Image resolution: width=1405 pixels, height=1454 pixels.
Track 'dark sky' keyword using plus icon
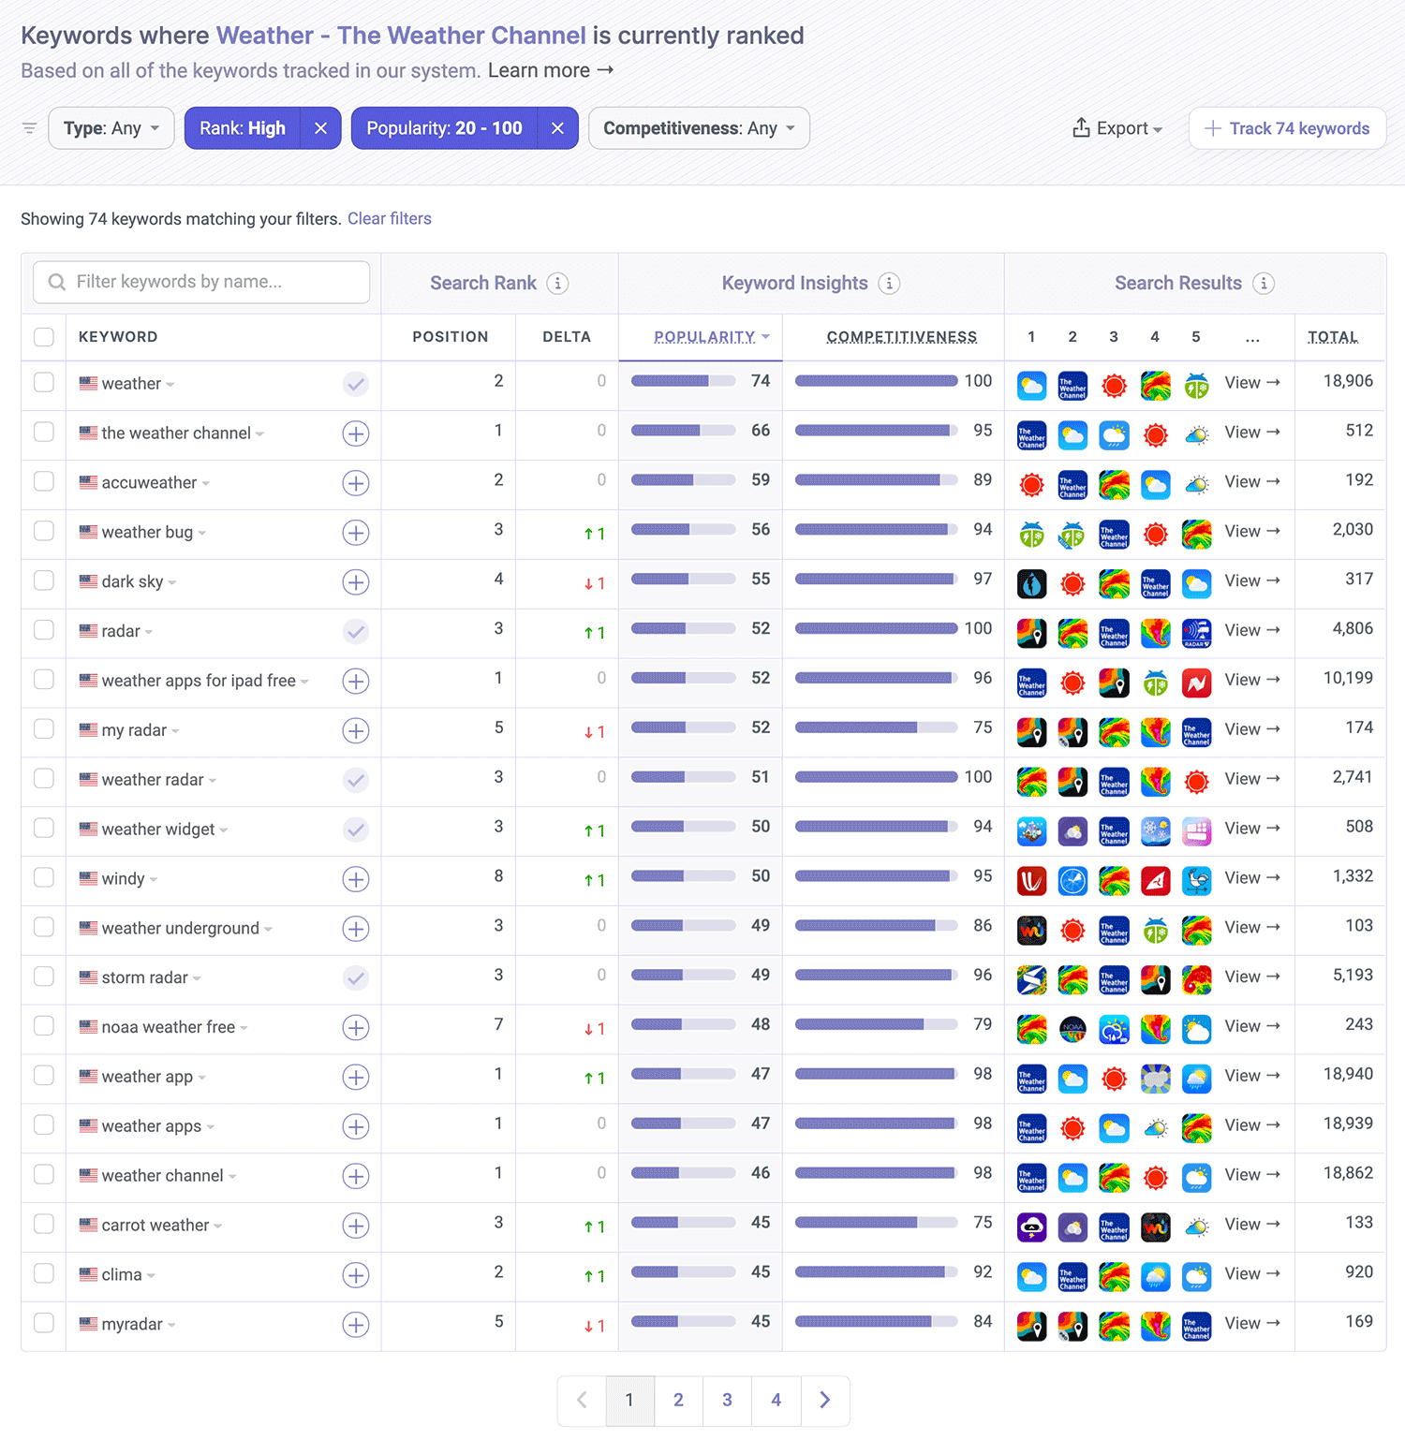point(356,582)
